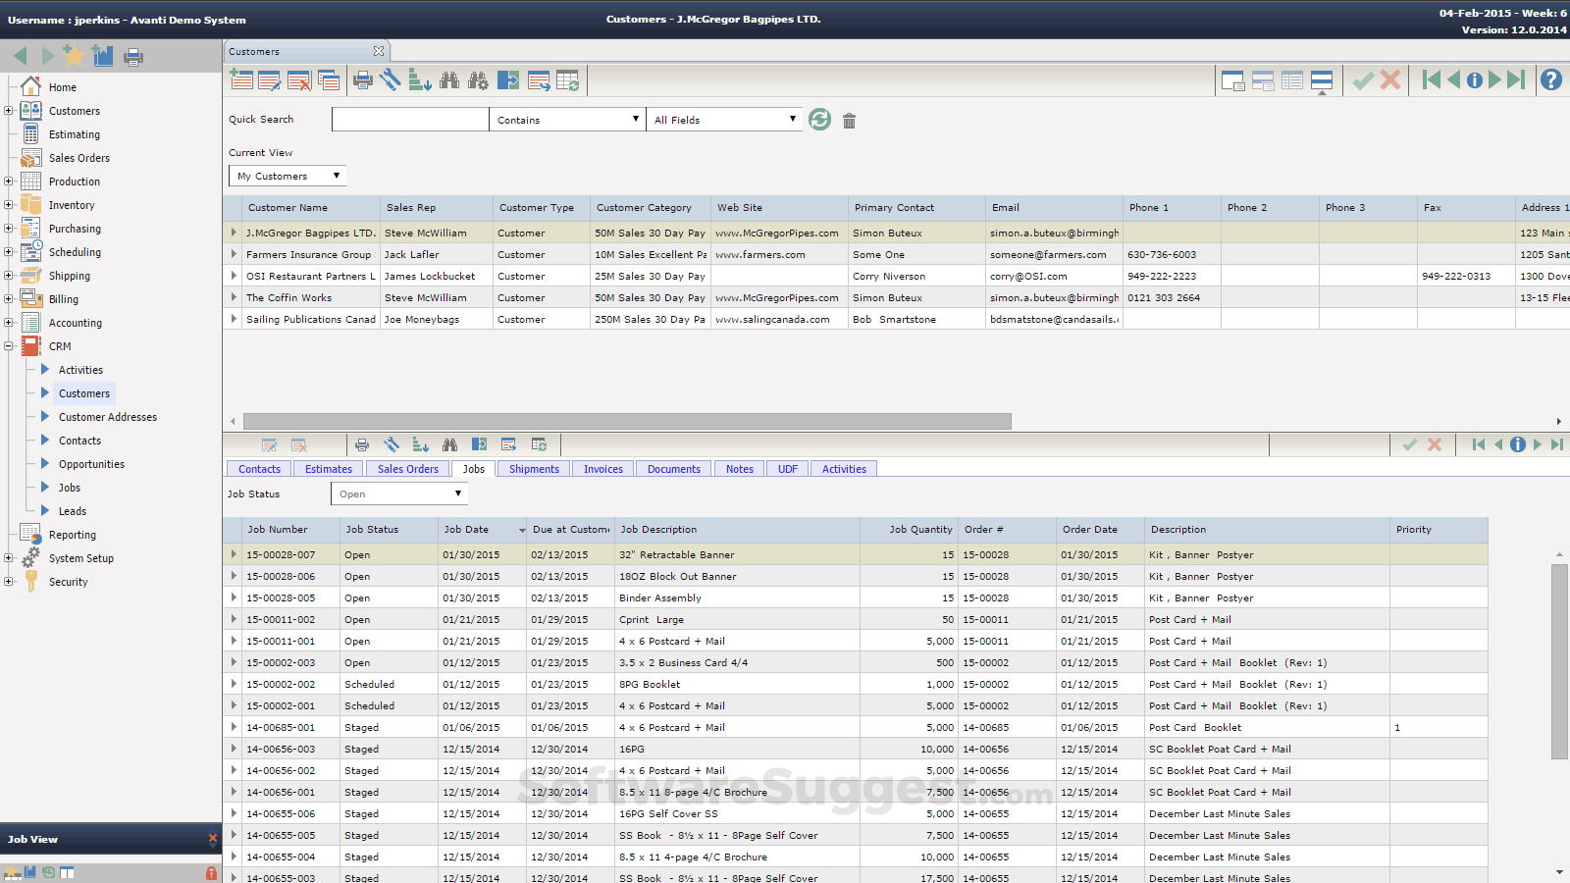The image size is (1570, 883).
Task: Click the Quick Search text field
Action: point(410,120)
